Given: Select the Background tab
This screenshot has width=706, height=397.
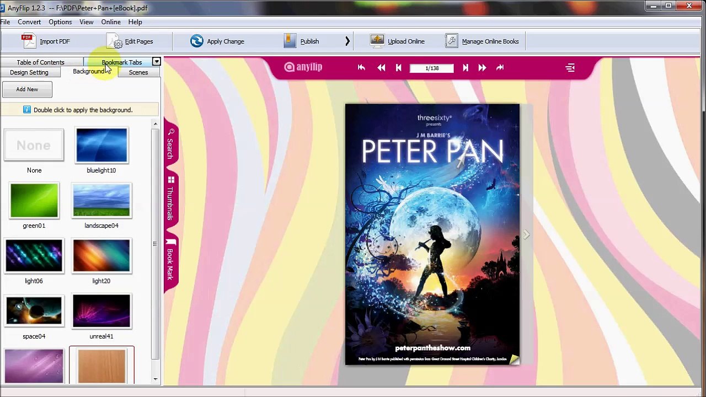Looking at the screenshot, I should (x=89, y=72).
